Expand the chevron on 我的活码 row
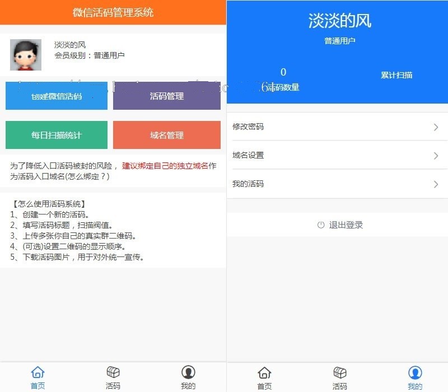Image resolution: width=448 pixels, height=392 pixels. click(436, 184)
